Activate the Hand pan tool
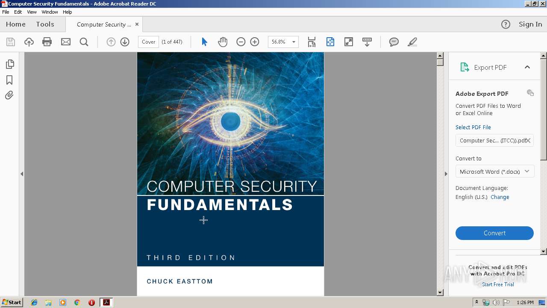The image size is (547, 308). coord(223,42)
